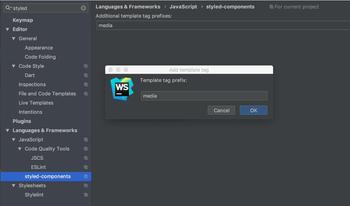Click the WebStorm logo in dialog
Viewport: 350px width, 206px height.
(122, 89)
